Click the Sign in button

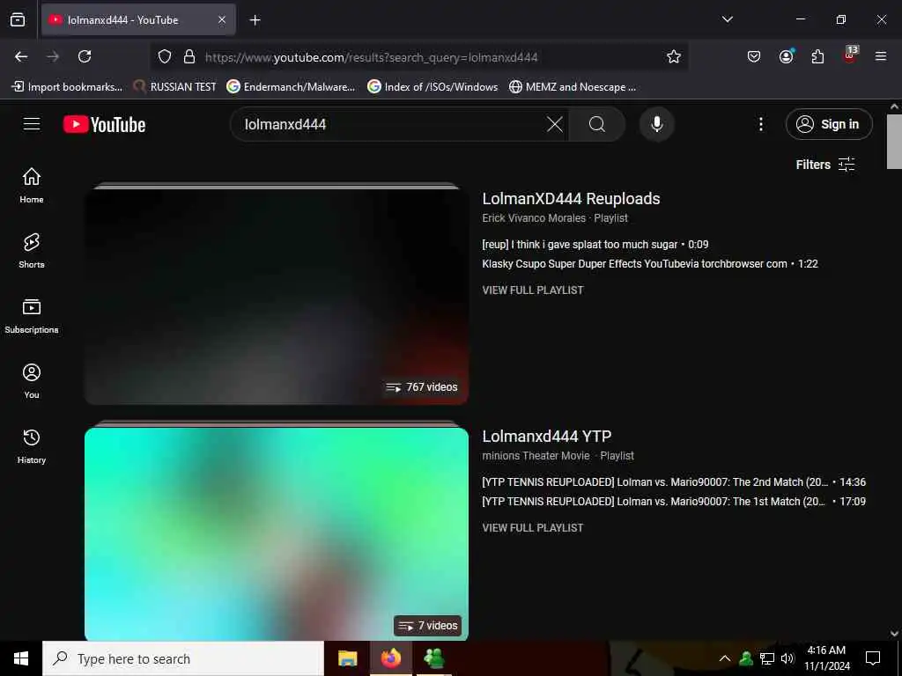pyautogui.click(x=829, y=124)
